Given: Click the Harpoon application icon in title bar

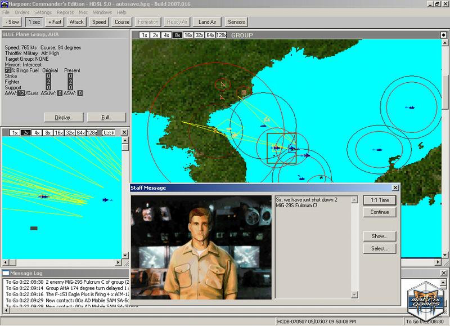Looking at the screenshot, I should point(4,4).
